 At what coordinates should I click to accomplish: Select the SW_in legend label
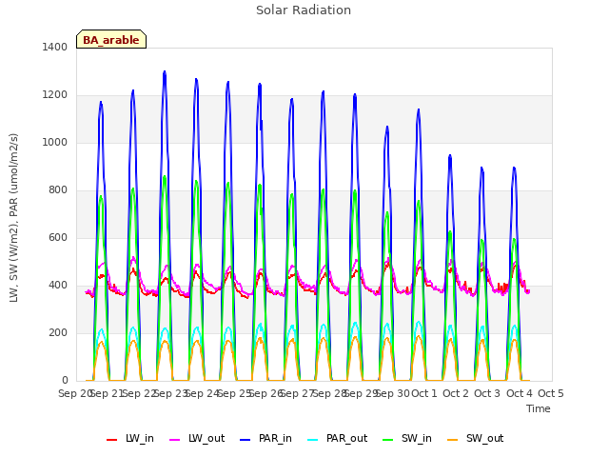pos(417,439)
